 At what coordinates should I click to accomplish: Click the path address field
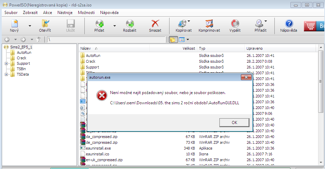tap(106, 40)
